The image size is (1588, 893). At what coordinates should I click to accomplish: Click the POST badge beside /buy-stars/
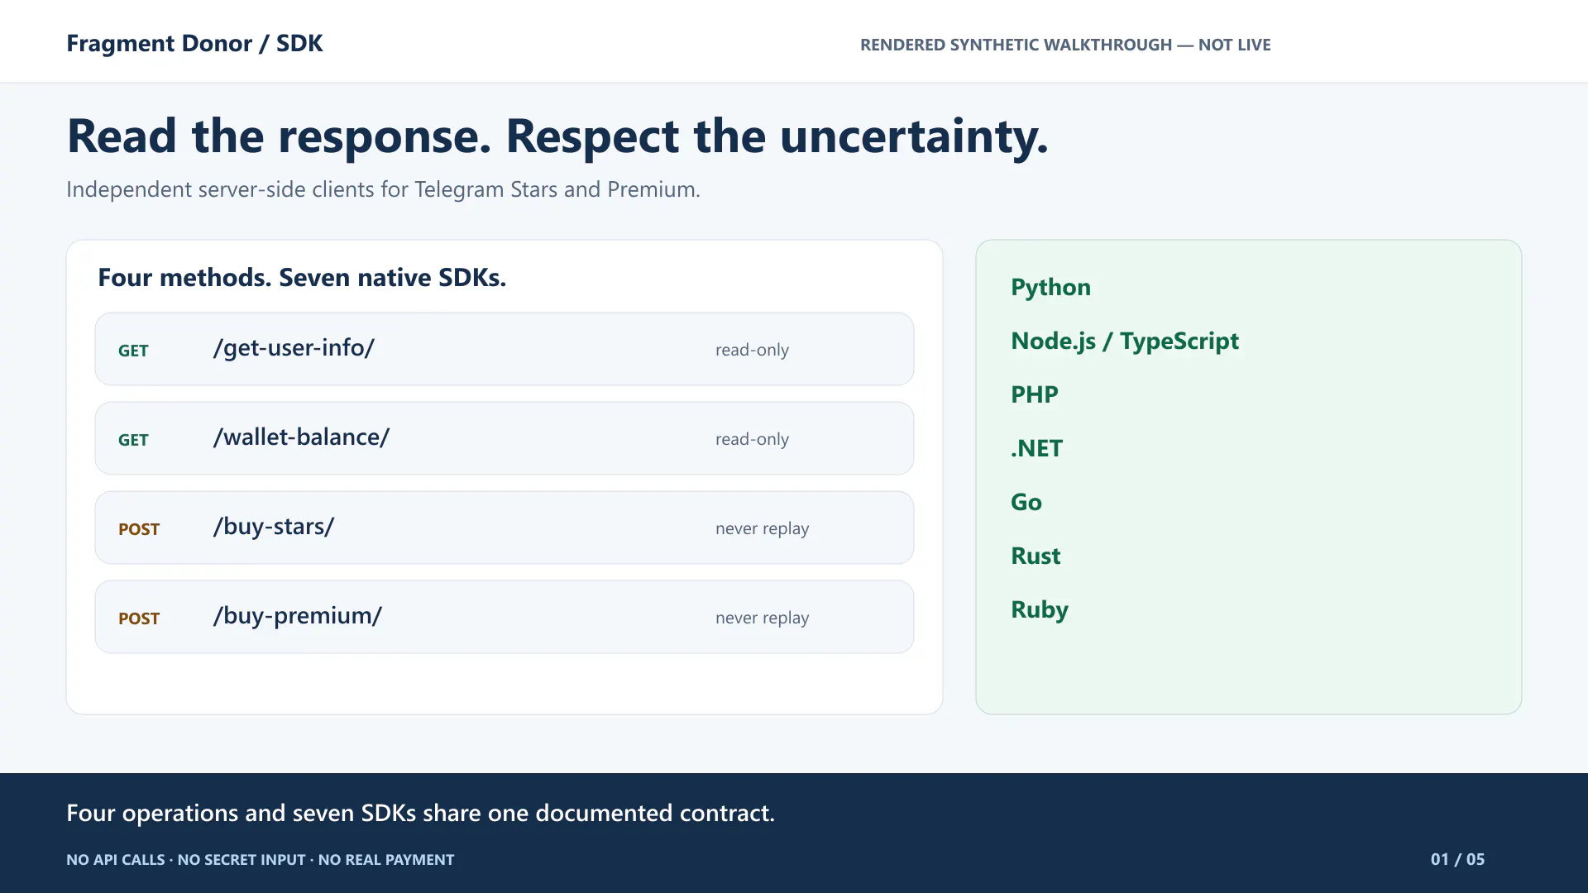(x=139, y=529)
